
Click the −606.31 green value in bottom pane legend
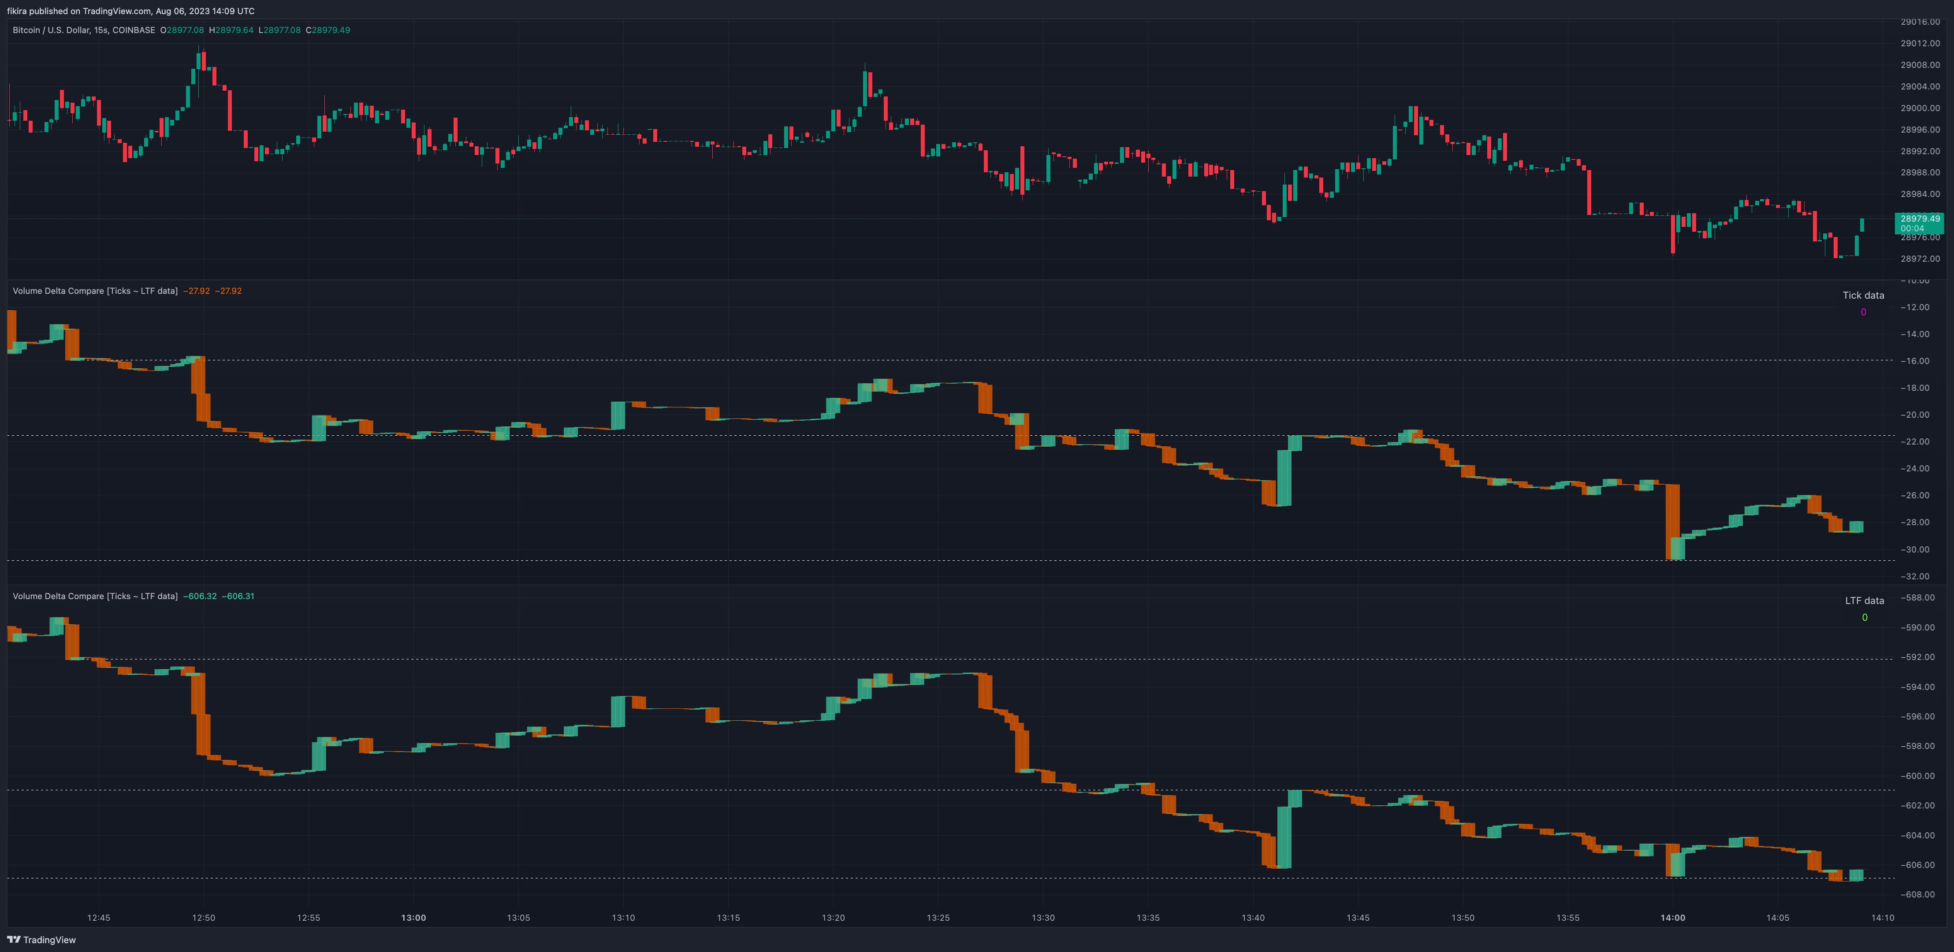click(238, 596)
